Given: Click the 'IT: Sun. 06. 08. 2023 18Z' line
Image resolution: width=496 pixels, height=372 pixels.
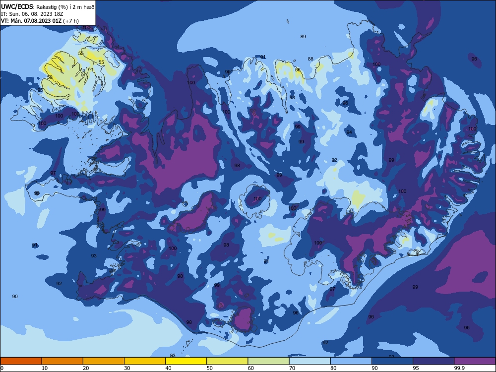Looking at the screenshot, I should click(x=32, y=14).
